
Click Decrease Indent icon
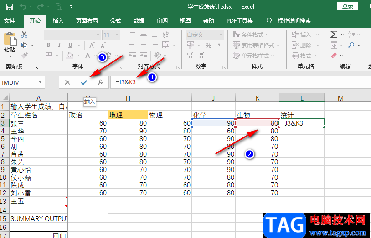point(133,56)
